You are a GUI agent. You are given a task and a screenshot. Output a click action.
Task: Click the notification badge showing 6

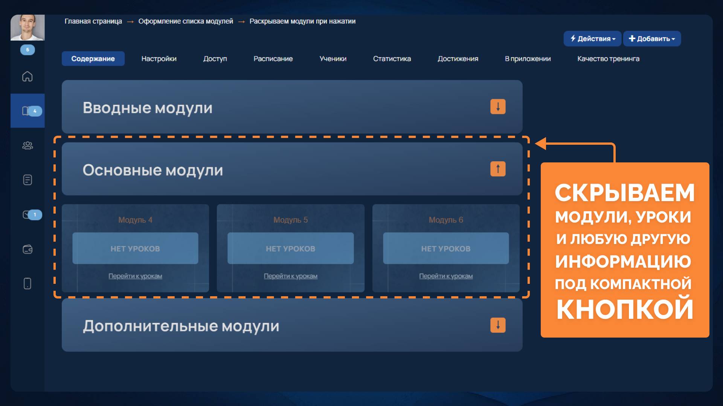27,50
